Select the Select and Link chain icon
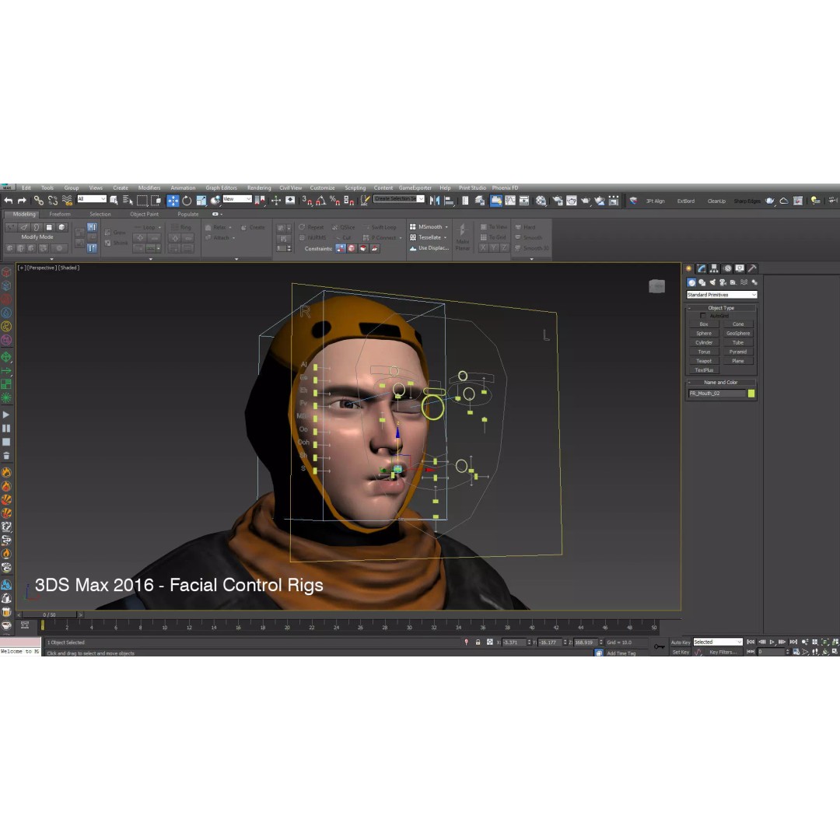840x840 pixels. [x=39, y=201]
